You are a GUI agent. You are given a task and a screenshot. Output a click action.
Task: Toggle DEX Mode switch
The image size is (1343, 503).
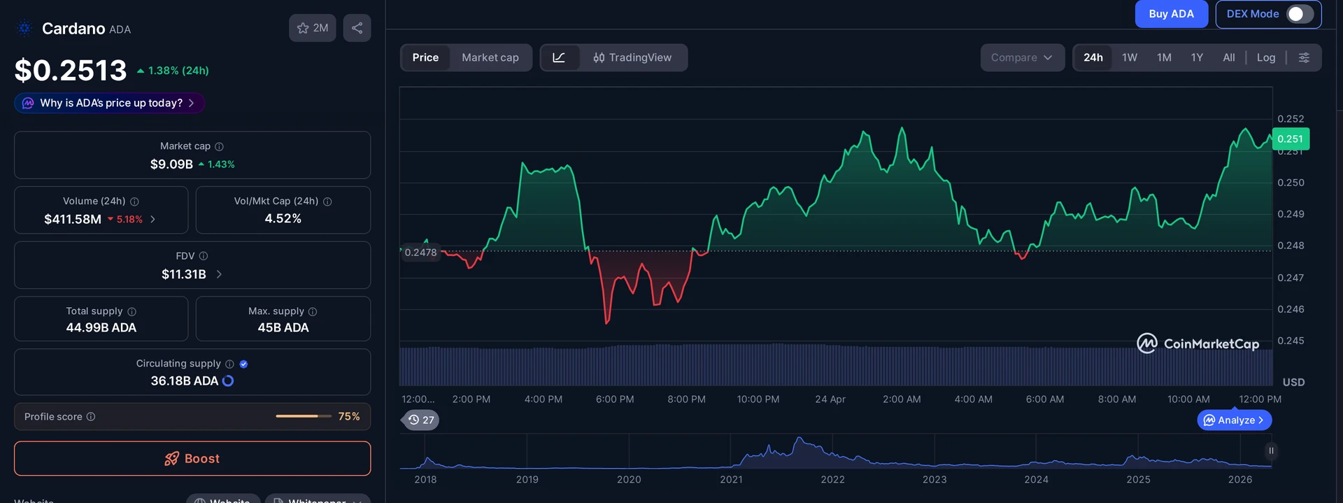pos(1300,14)
